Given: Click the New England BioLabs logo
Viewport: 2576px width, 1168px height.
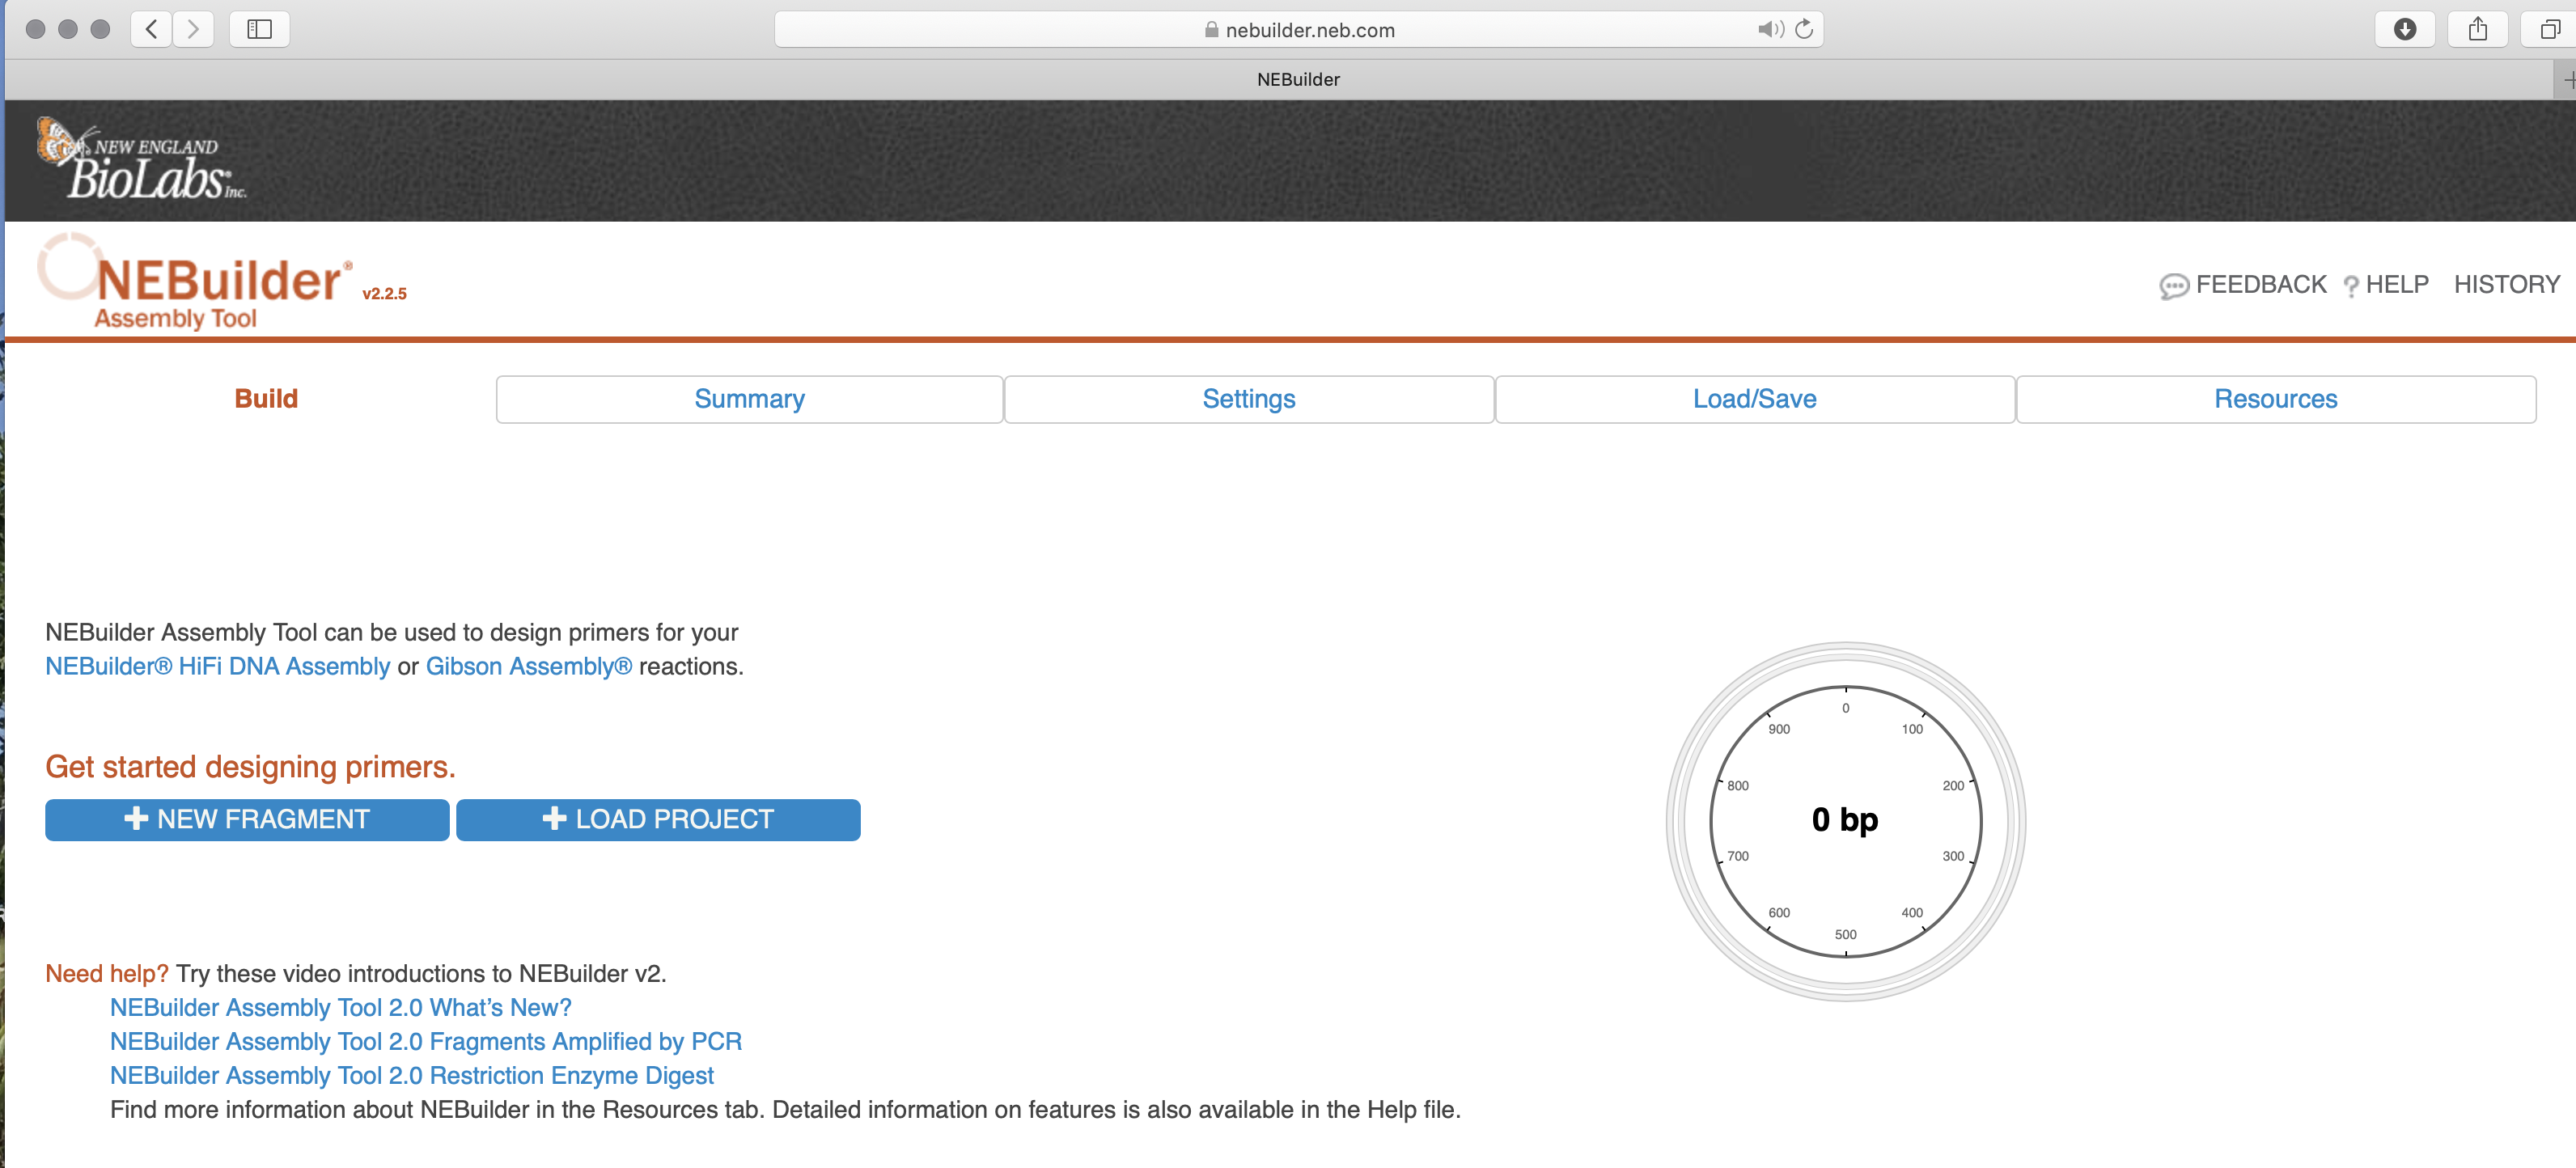Looking at the screenshot, I should coord(142,160).
